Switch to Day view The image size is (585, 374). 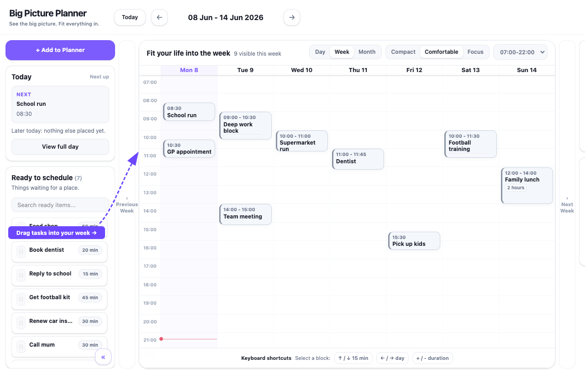tap(320, 52)
